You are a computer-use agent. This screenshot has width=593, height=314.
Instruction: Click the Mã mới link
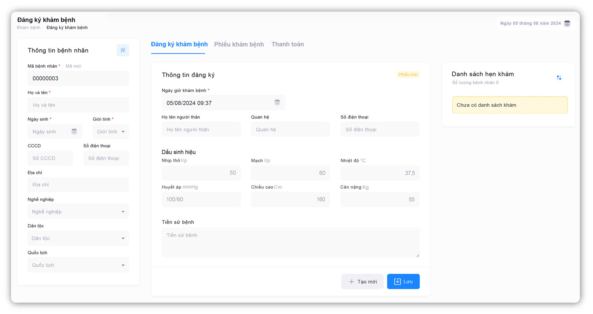tap(74, 66)
